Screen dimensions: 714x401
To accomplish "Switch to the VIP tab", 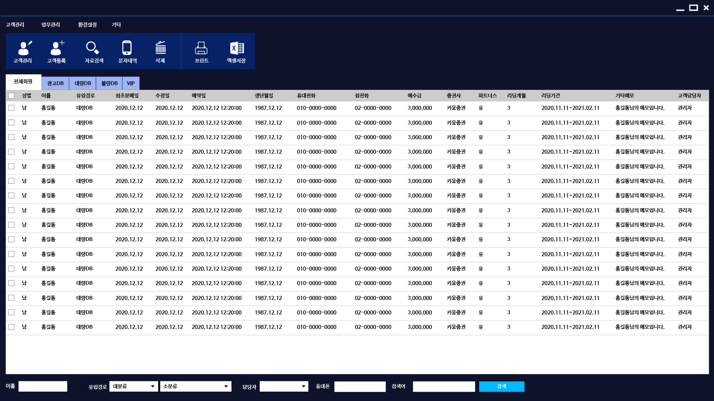I will (131, 83).
